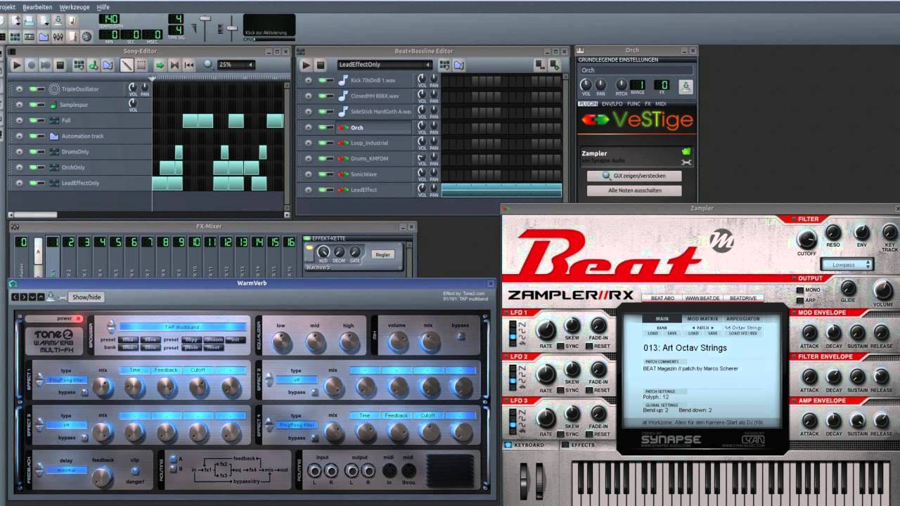Open the Lowpass filter type dropdown in Zampler
The image size is (900, 506).
point(847,264)
